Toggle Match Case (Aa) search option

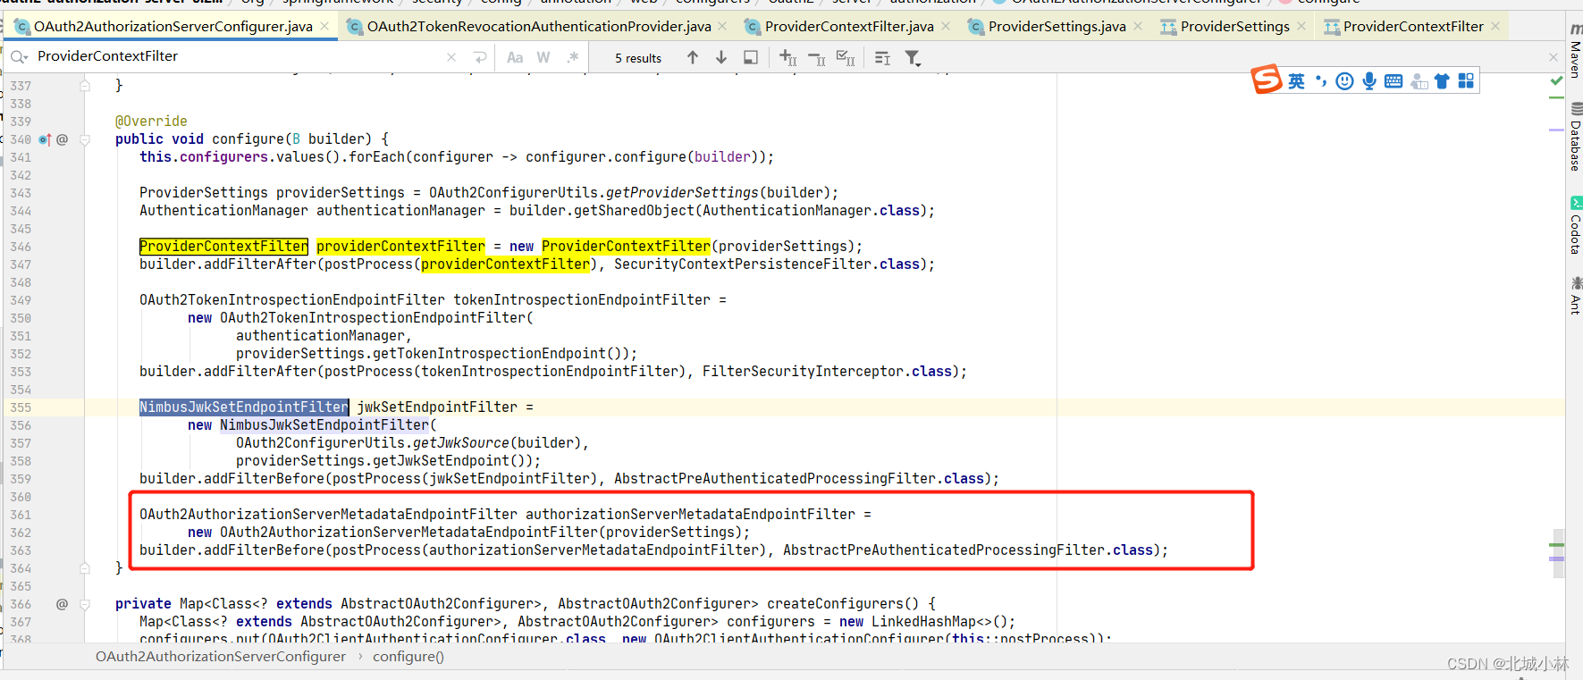point(515,57)
